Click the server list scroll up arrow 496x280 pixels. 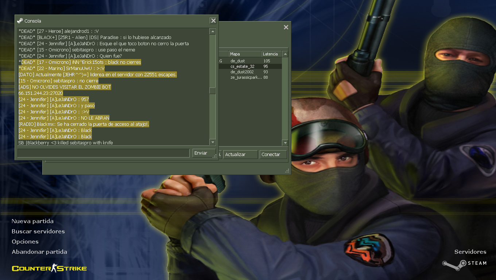click(x=285, y=54)
